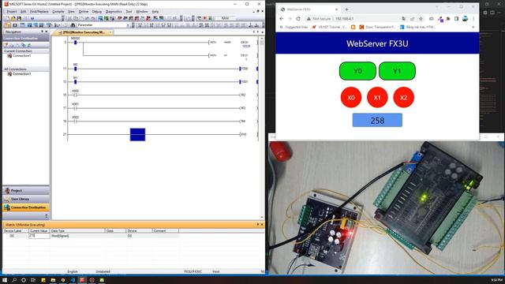Open a new browser tab
Image resolution: width=505 pixels, height=284 pixels.
346,9
